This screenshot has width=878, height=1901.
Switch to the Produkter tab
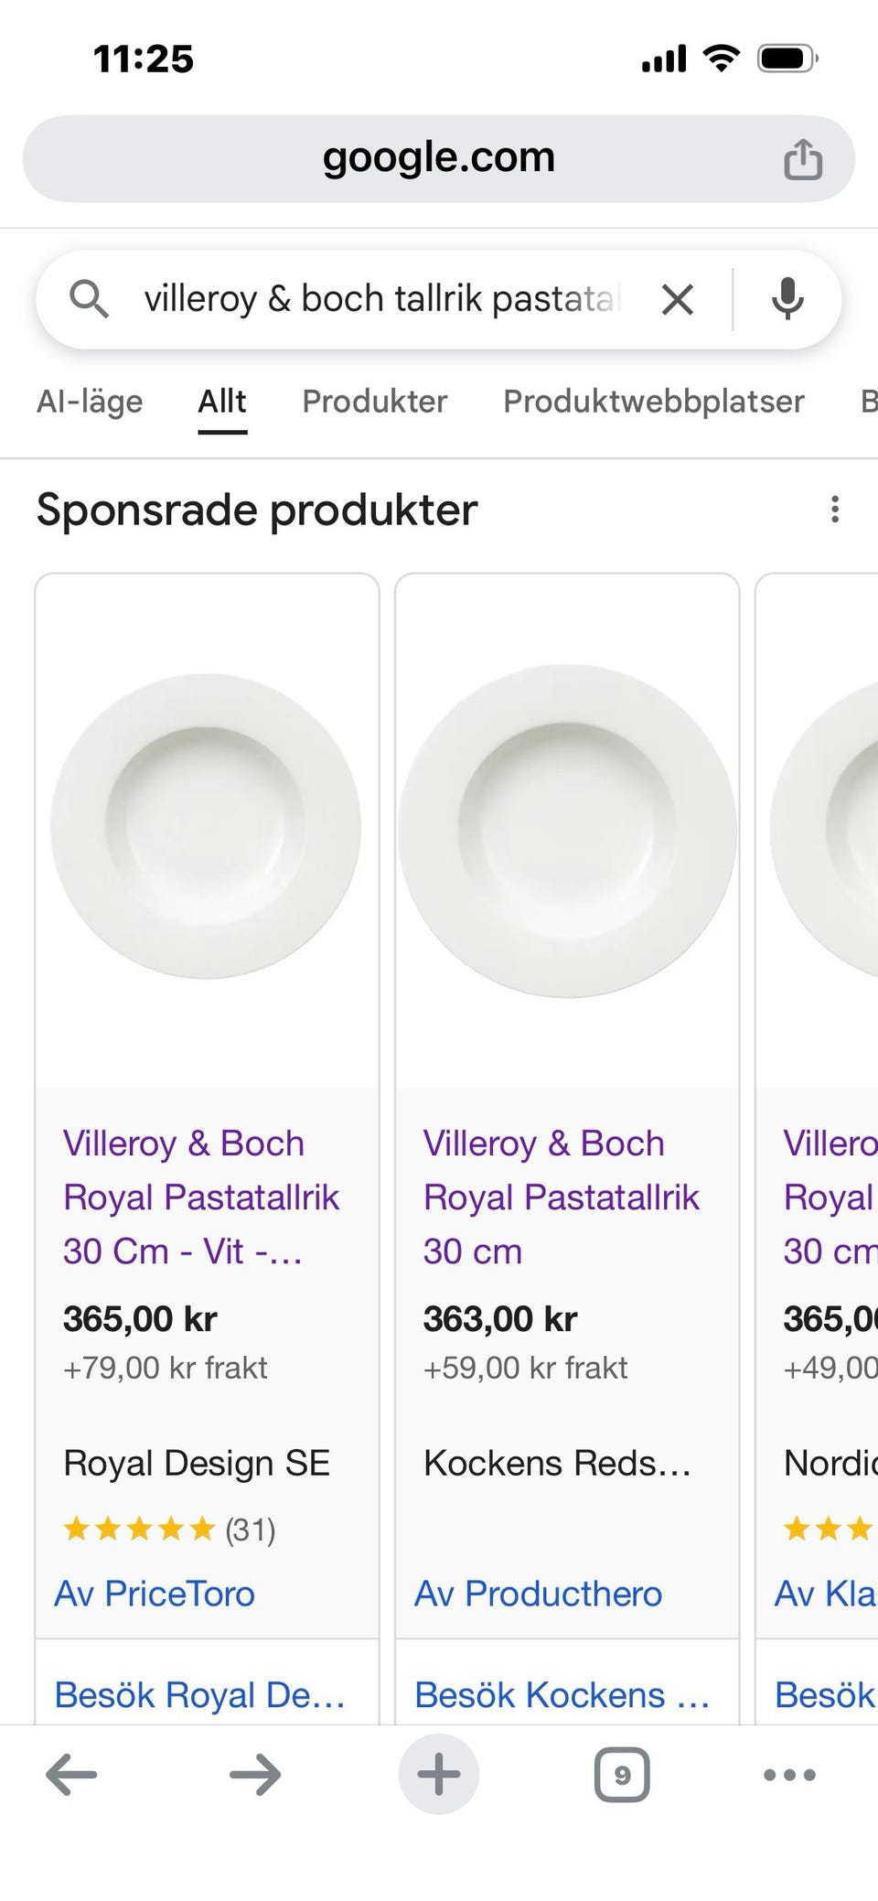[374, 402]
